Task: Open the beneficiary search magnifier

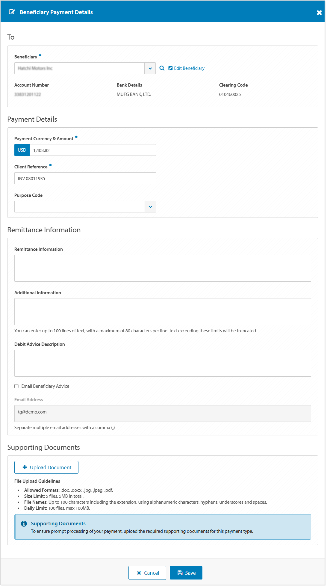Action: 162,68
